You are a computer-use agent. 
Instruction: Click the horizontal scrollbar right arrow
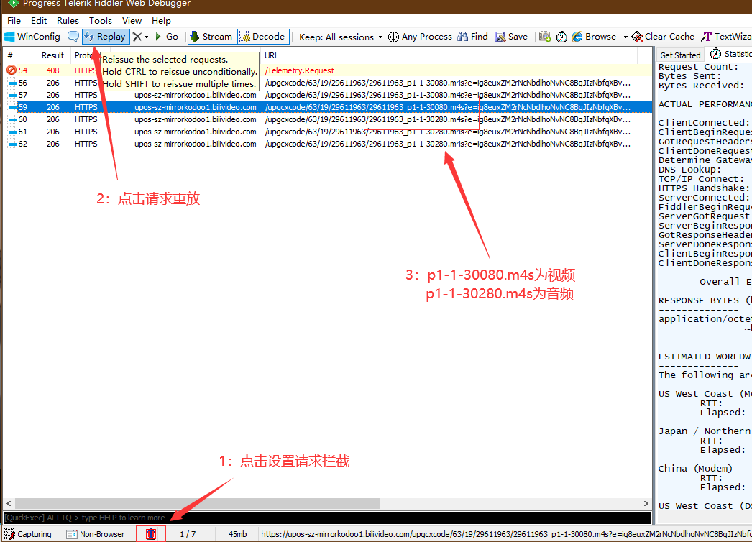(x=646, y=504)
